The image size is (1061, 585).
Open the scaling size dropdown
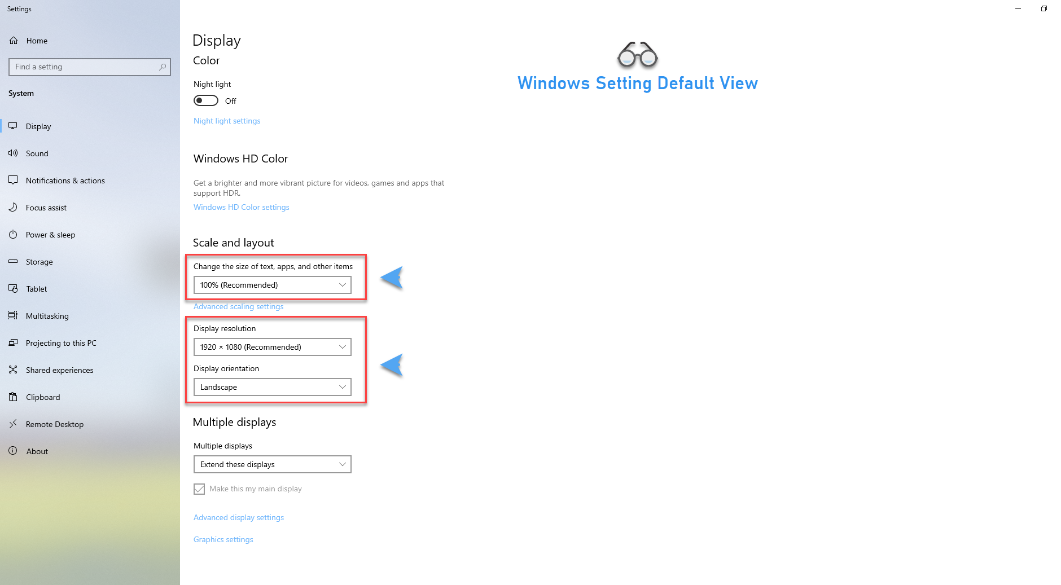click(272, 285)
